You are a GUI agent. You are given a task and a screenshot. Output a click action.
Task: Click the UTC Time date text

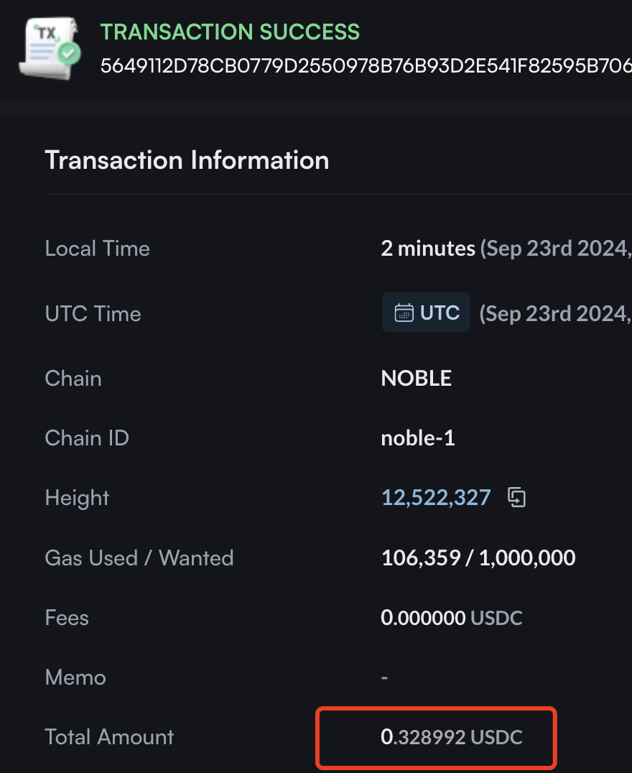tap(556, 313)
